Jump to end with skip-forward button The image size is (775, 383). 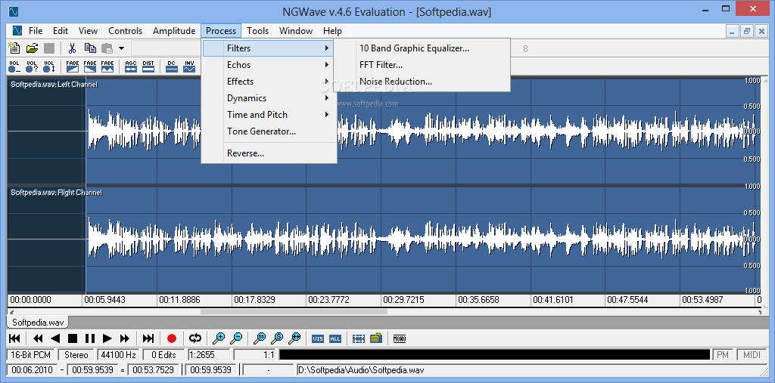tap(148, 338)
